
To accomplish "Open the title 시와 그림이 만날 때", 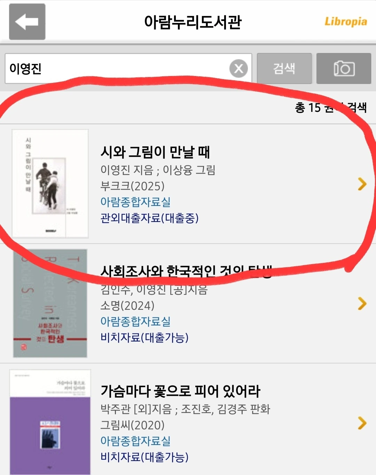I will [x=155, y=152].
